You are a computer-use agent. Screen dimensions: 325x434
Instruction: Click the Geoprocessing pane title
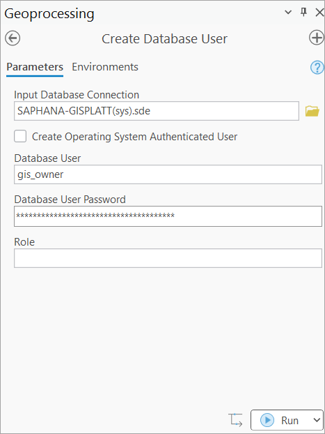click(x=49, y=14)
